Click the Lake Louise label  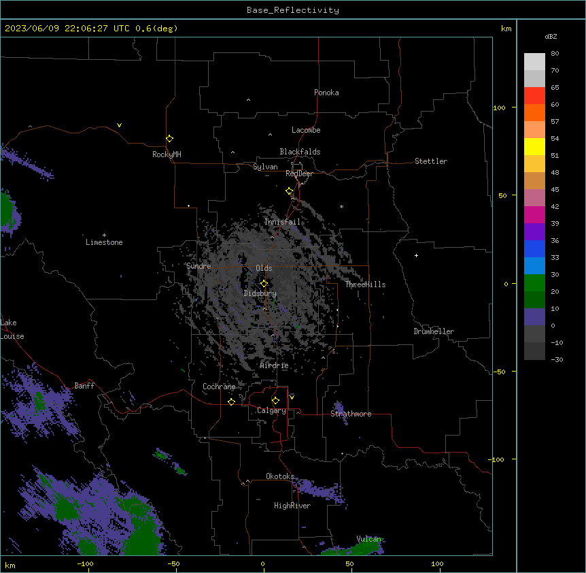tap(12, 329)
